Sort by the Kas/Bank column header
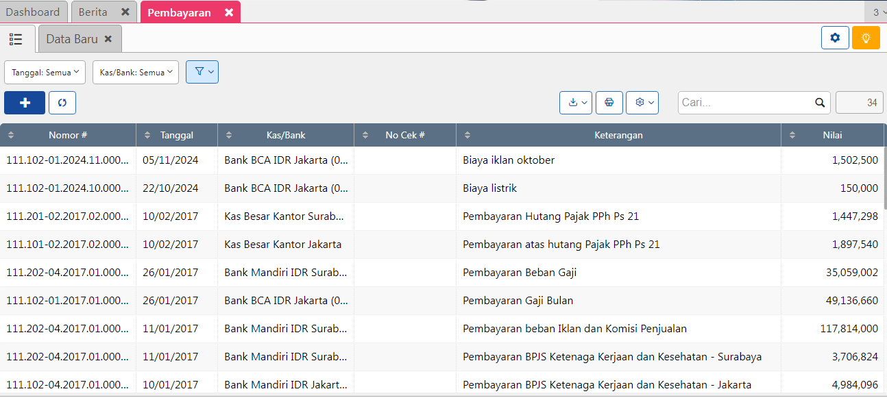This screenshot has height=398, width=887. 286,135
